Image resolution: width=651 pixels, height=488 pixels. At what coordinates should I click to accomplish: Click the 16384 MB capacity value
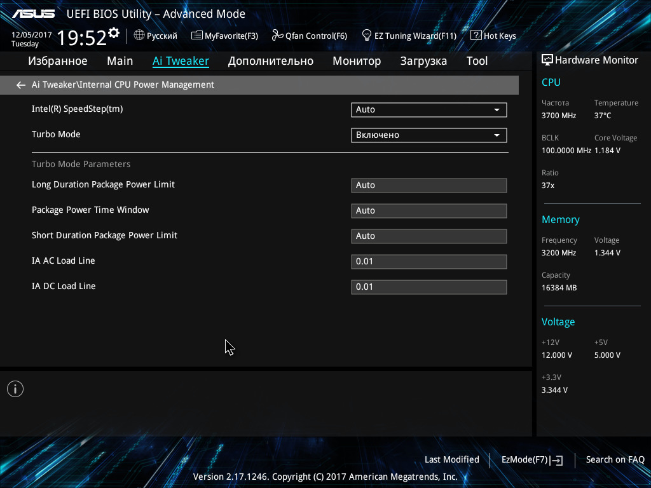(559, 288)
